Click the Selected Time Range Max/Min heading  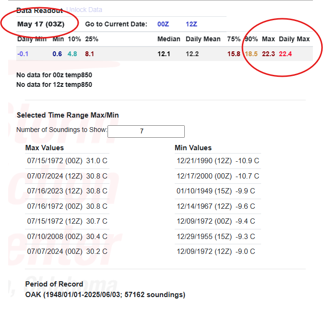click(68, 115)
